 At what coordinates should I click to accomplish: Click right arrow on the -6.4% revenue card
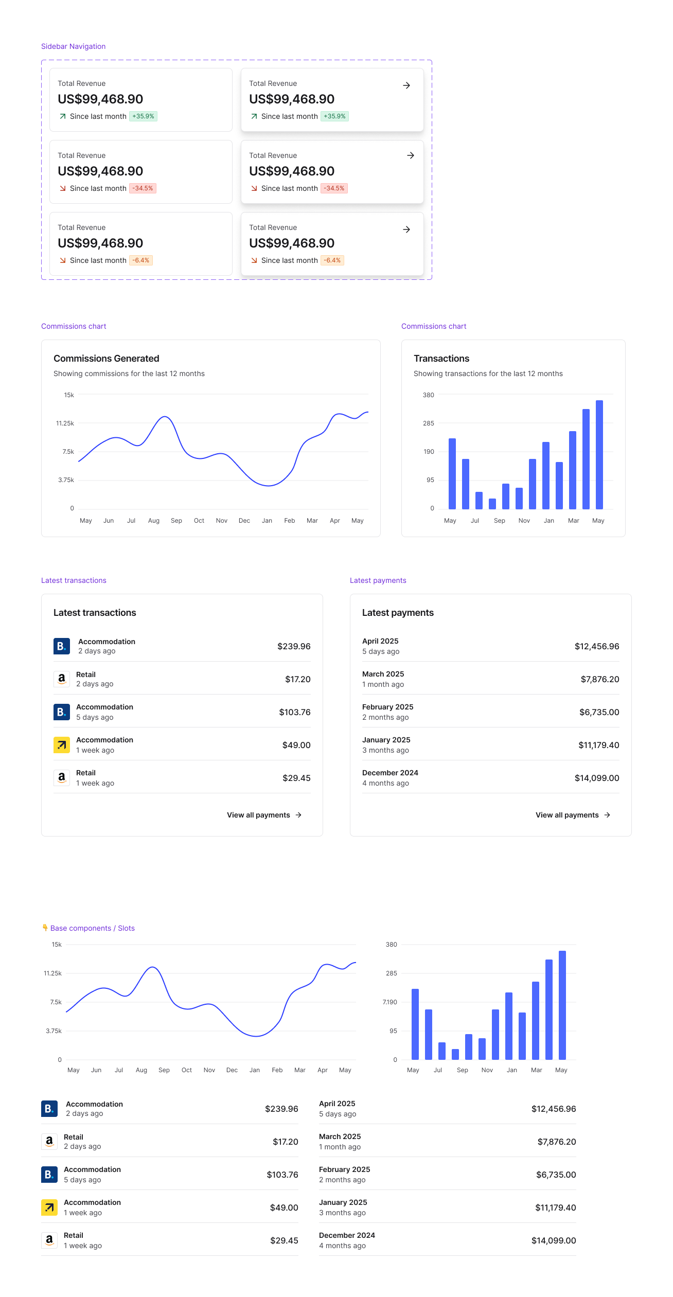(x=406, y=229)
